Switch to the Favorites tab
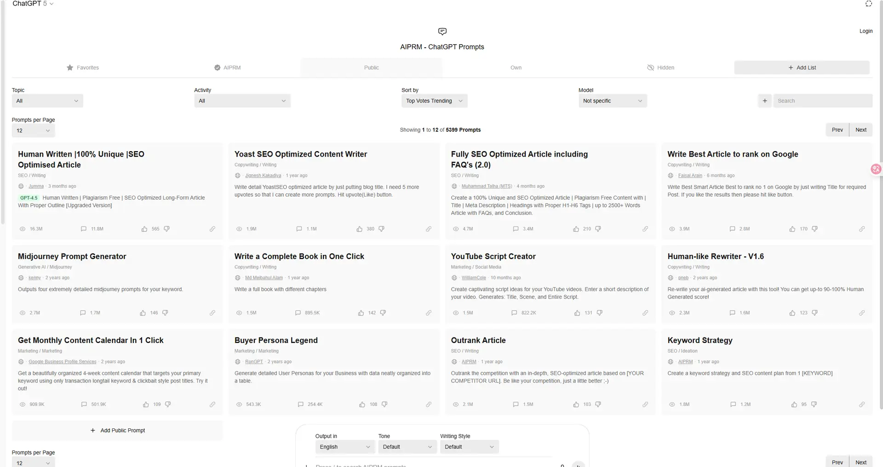This screenshot has height=467, width=883. [x=83, y=68]
